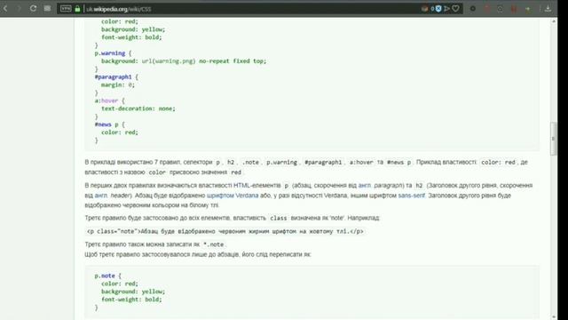The height and width of the screenshot is (320, 568).
Task: Click the p.warning selector in code
Action: coord(110,53)
